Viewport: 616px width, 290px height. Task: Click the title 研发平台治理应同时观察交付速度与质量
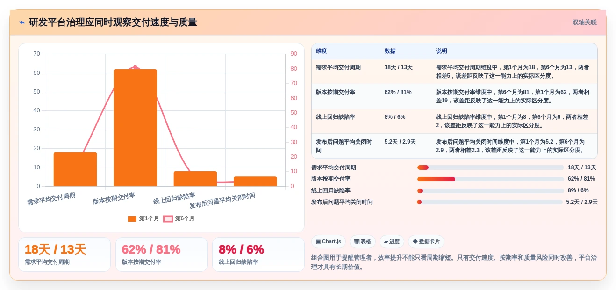[113, 22]
